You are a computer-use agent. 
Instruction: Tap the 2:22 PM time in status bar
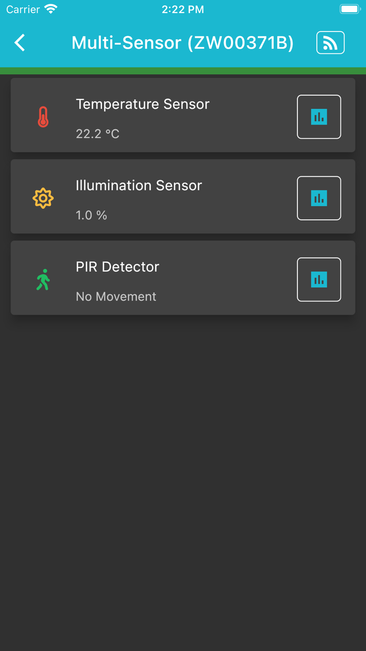point(183,8)
